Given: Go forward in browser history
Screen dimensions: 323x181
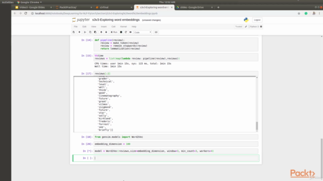Looking at the screenshot, I should [20, 14].
